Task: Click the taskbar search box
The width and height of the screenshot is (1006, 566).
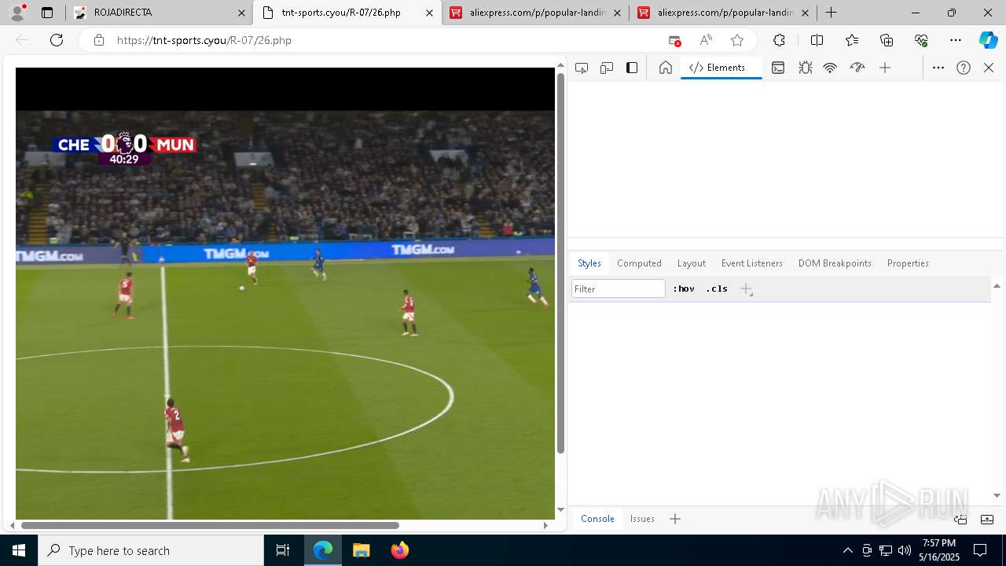Action: tap(151, 550)
